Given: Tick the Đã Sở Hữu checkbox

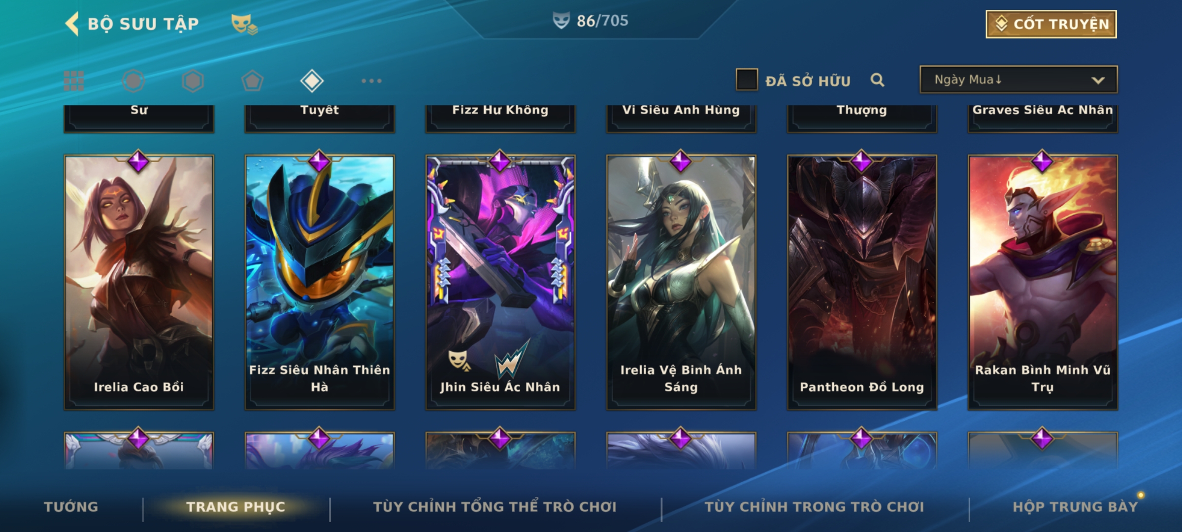Looking at the screenshot, I should (x=747, y=80).
